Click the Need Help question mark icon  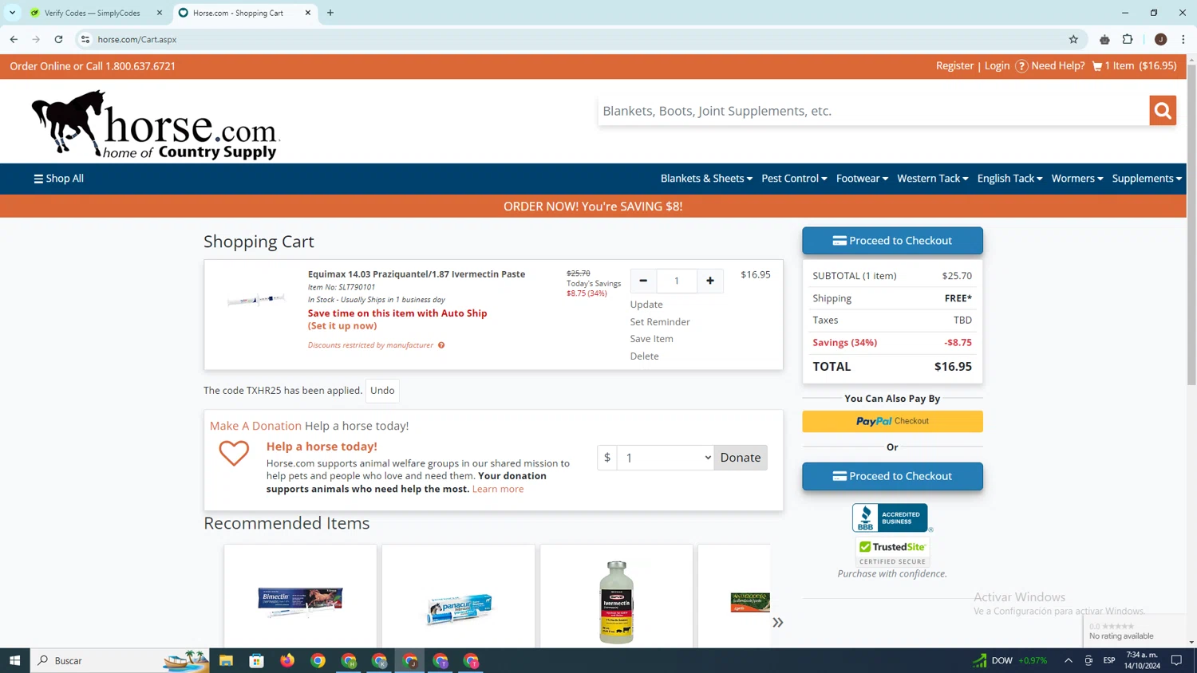click(1021, 66)
